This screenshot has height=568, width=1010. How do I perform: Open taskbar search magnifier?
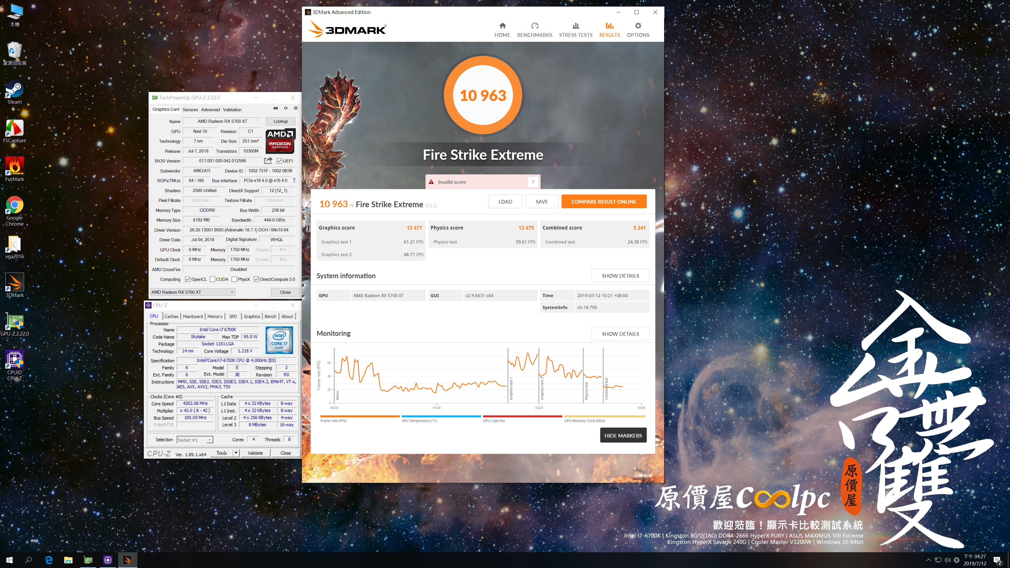tap(29, 560)
